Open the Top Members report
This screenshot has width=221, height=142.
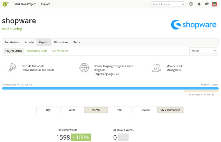(60, 51)
